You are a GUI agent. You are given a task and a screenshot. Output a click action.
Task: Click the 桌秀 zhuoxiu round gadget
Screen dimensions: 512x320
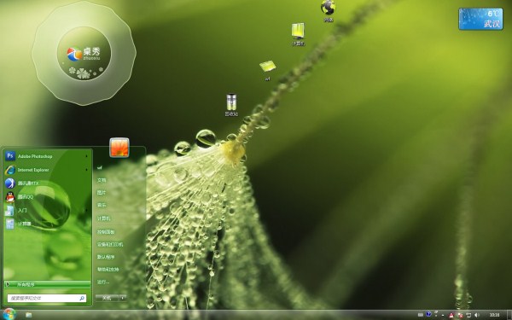click(84, 53)
